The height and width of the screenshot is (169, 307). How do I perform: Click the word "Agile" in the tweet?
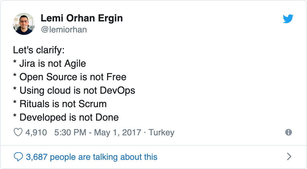75,64
